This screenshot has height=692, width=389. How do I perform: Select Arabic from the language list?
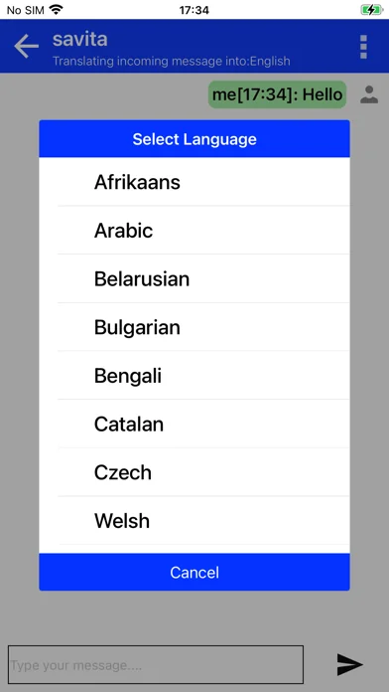(x=194, y=231)
